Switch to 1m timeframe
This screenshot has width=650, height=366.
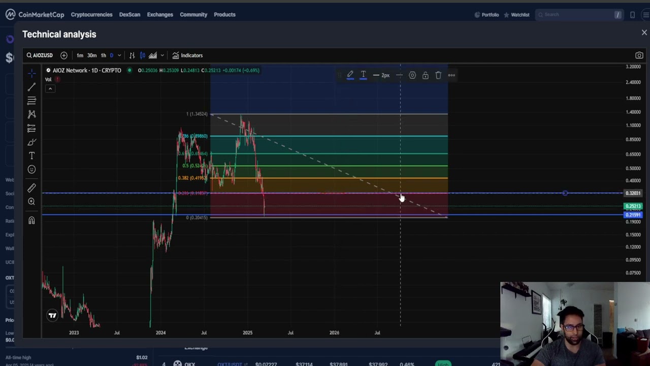[80, 55]
